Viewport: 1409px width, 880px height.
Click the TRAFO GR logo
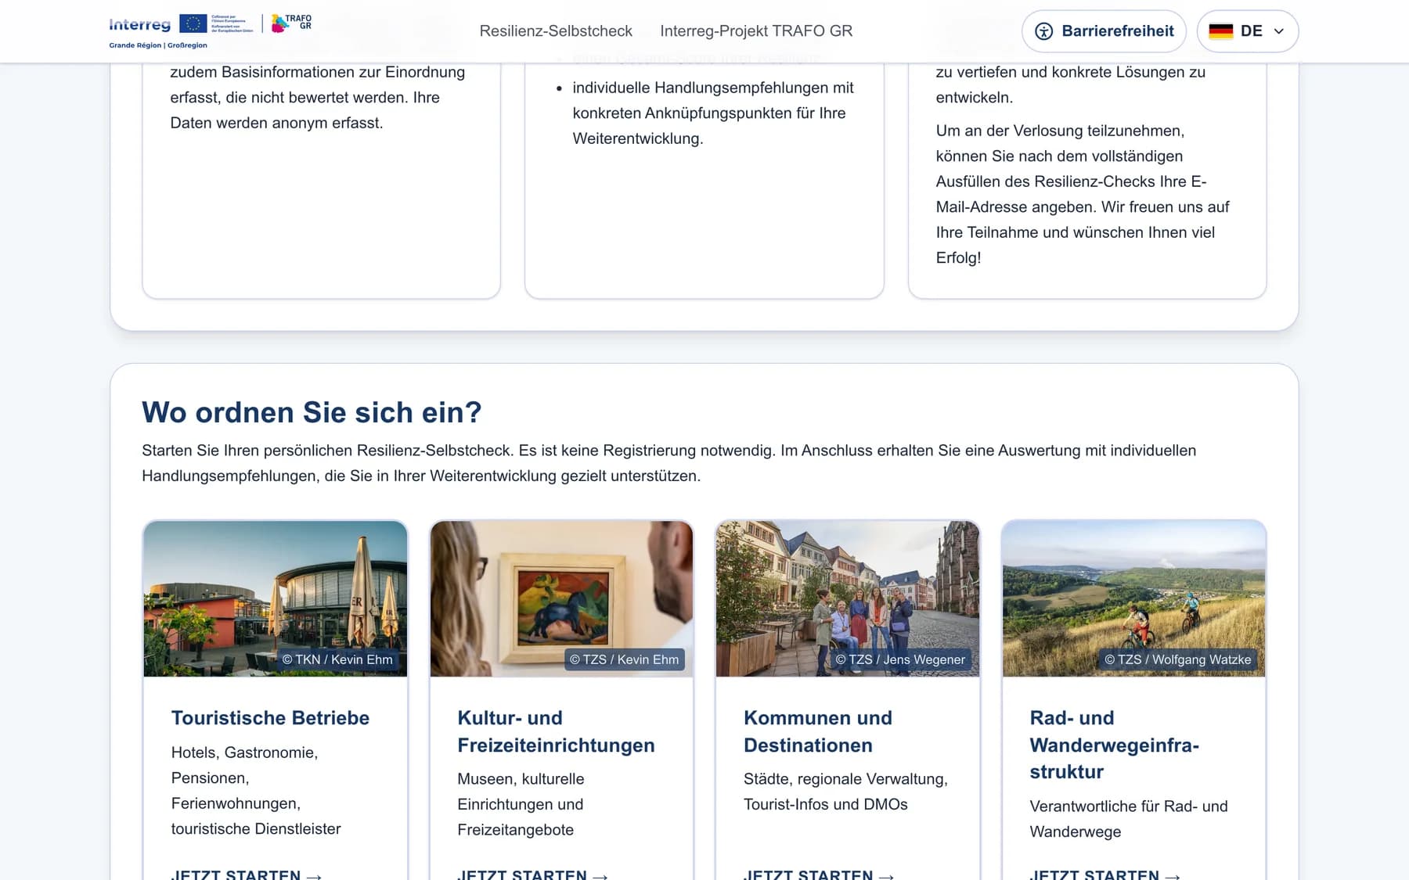click(x=291, y=23)
